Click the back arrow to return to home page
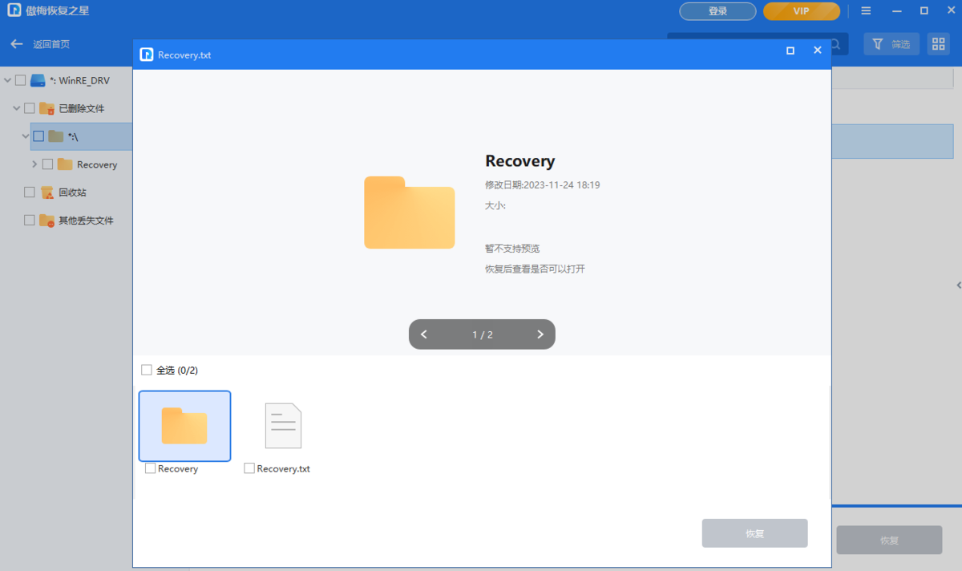Viewport: 962px width, 571px height. [15, 44]
